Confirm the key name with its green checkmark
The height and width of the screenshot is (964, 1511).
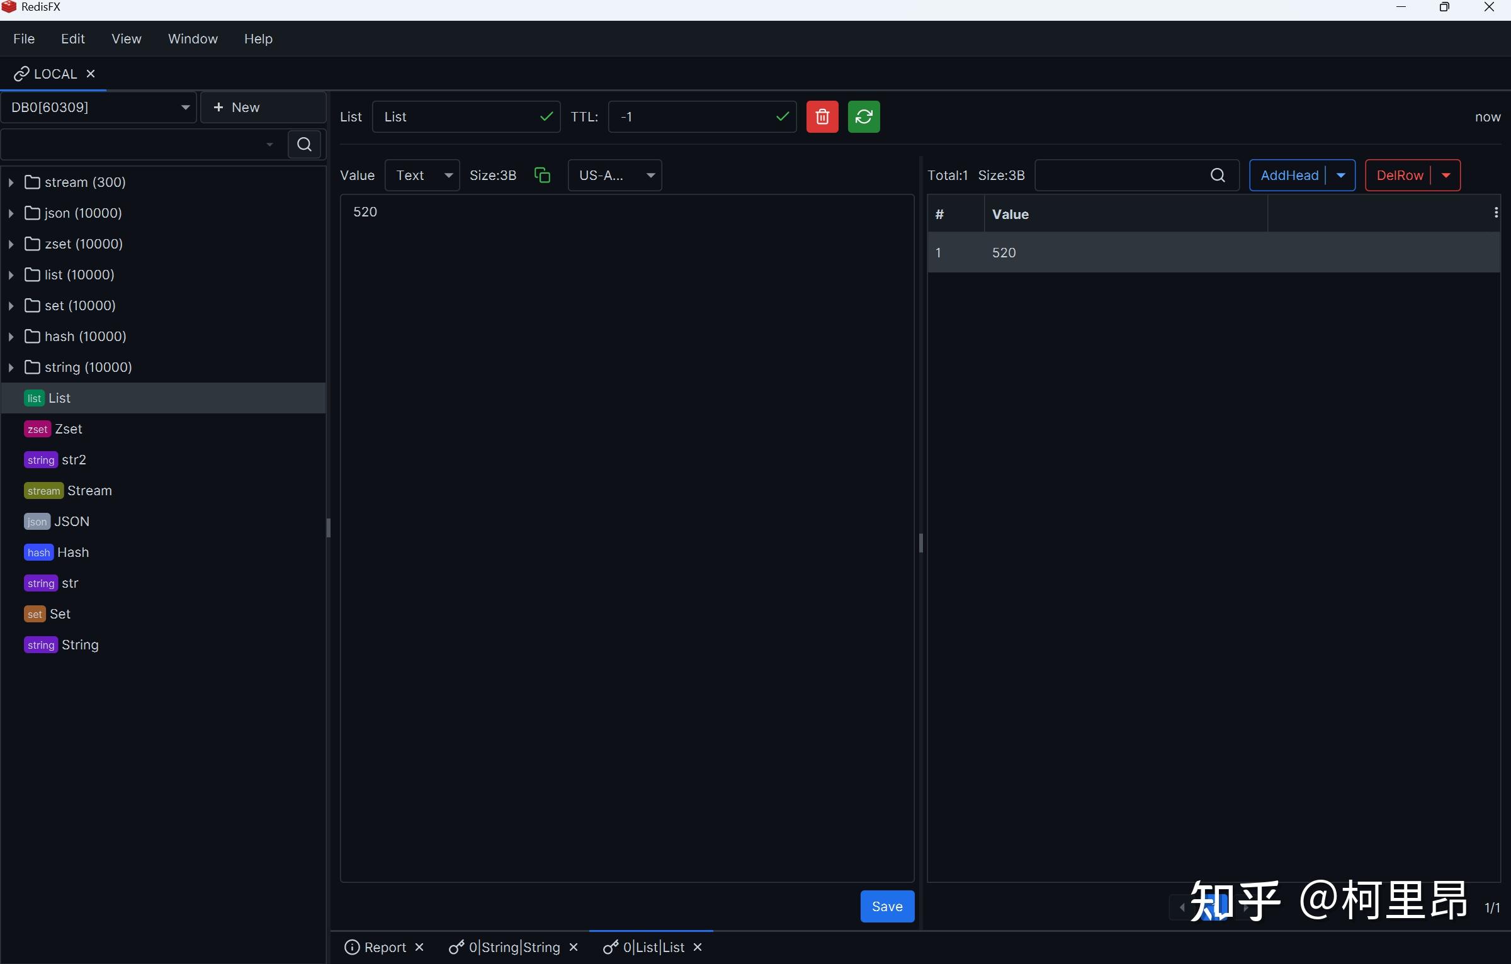[546, 116]
